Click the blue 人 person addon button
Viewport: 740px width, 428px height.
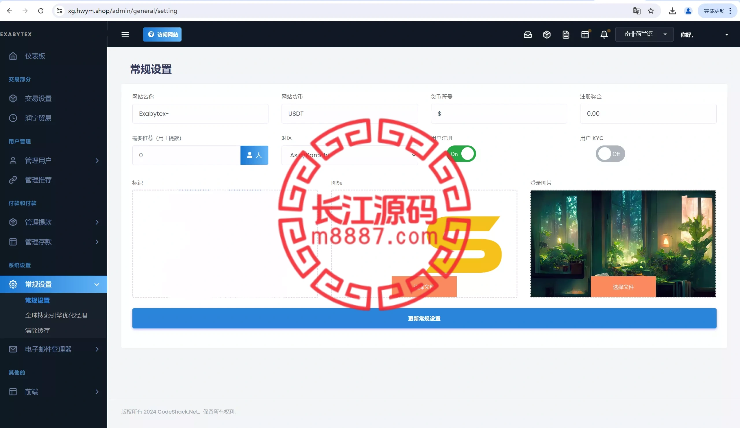click(254, 155)
